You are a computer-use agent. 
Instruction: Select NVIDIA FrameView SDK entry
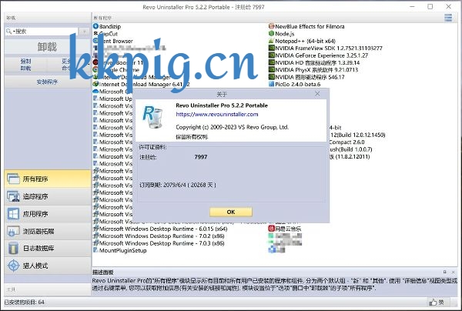[326, 48]
